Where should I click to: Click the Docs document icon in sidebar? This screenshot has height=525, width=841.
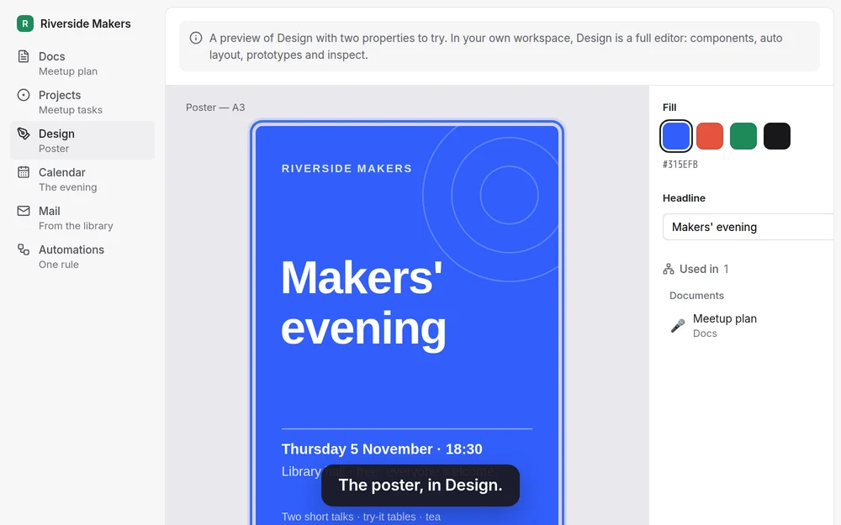[x=24, y=56]
